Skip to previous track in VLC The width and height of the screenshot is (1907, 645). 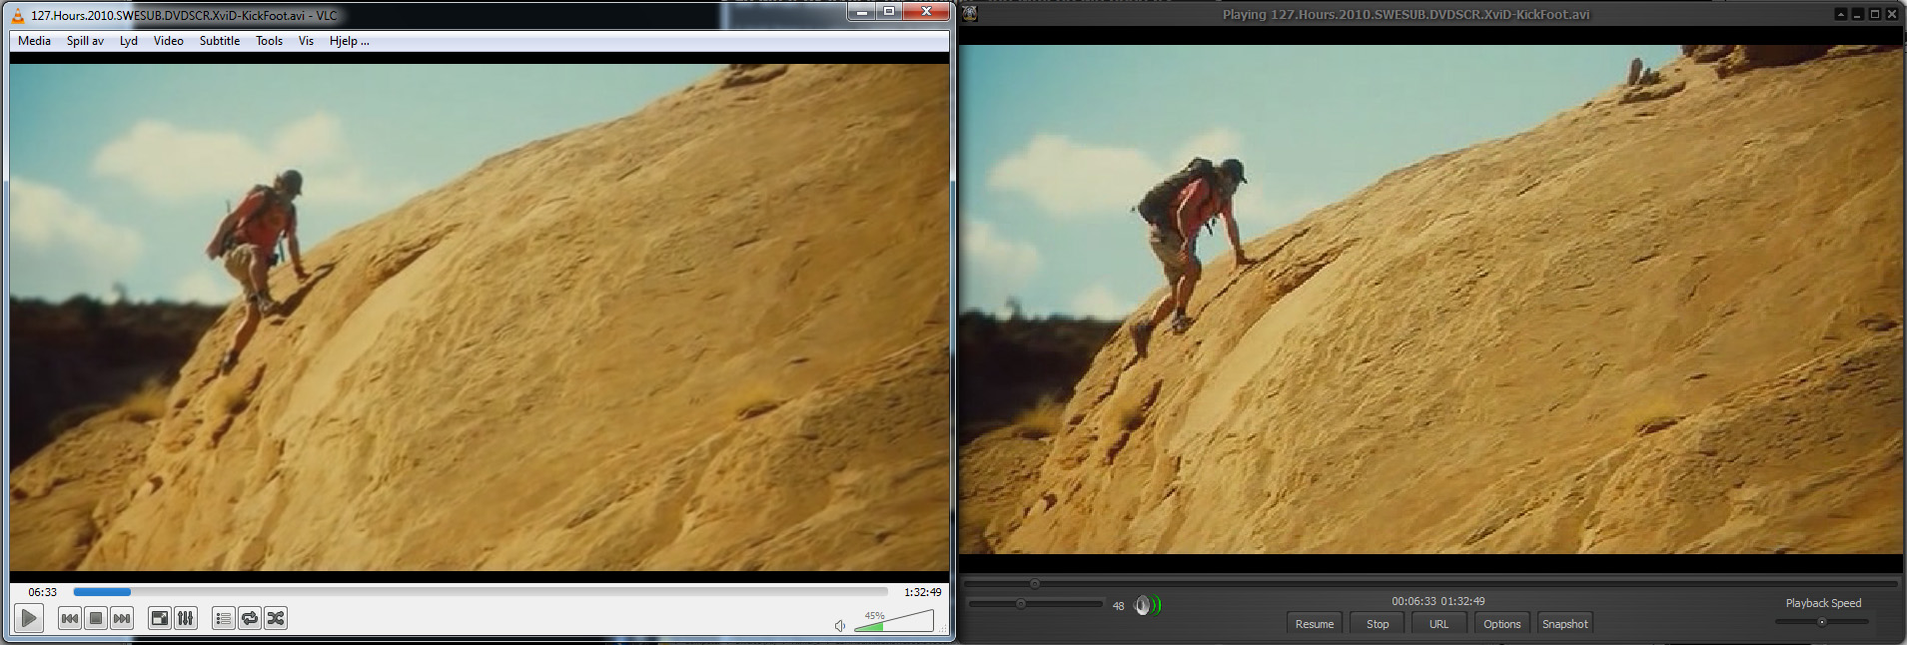70,619
